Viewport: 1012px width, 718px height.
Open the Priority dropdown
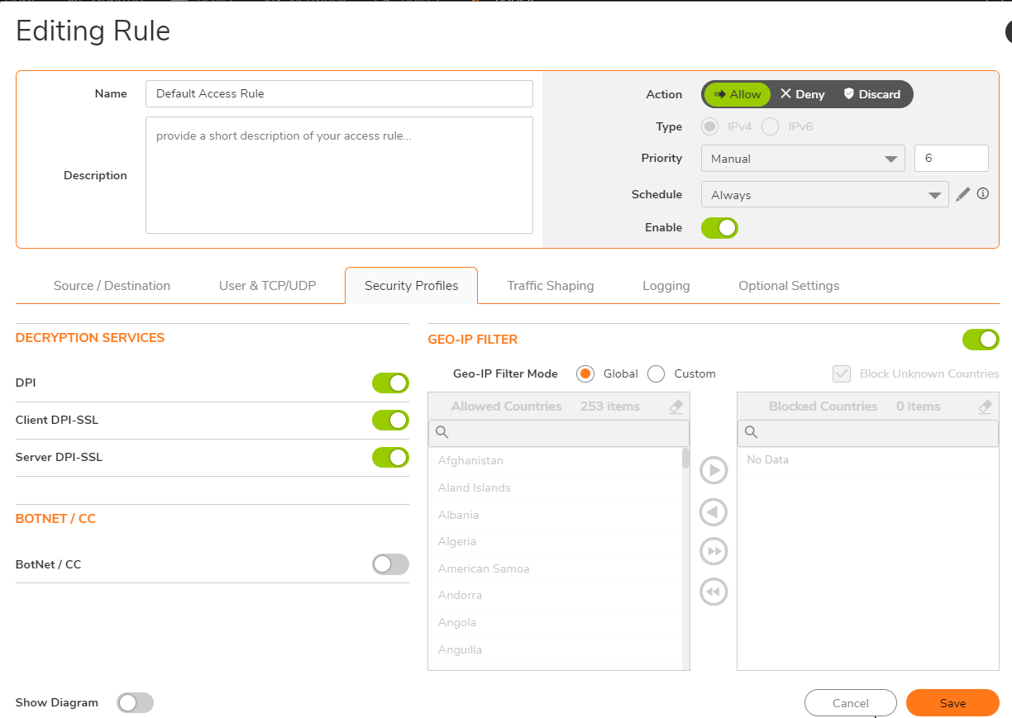[802, 159]
